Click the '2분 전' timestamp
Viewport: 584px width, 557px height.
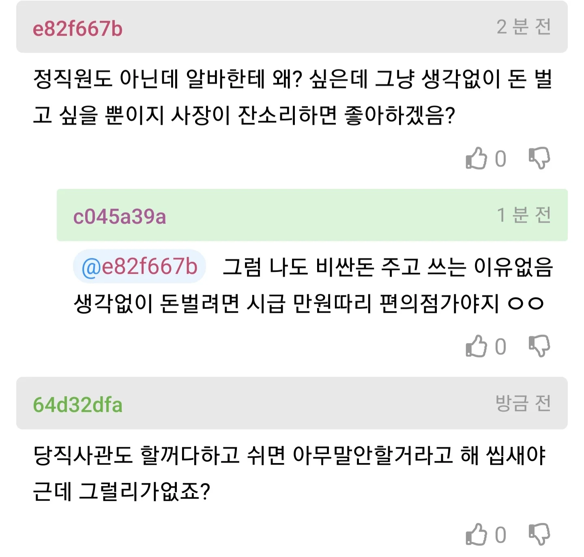[x=524, y=27]
